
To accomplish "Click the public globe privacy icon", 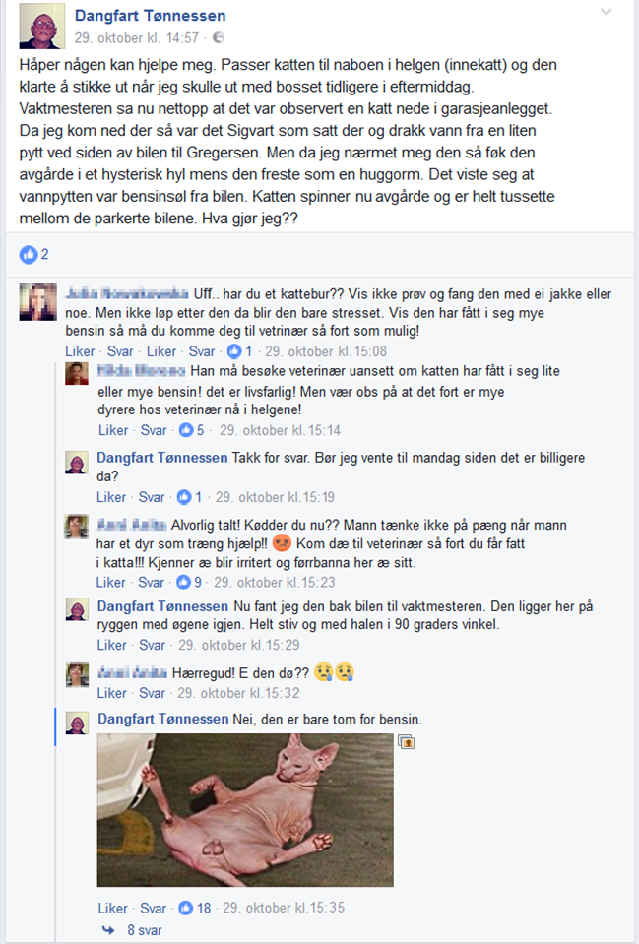I will (x=219, y=38).
